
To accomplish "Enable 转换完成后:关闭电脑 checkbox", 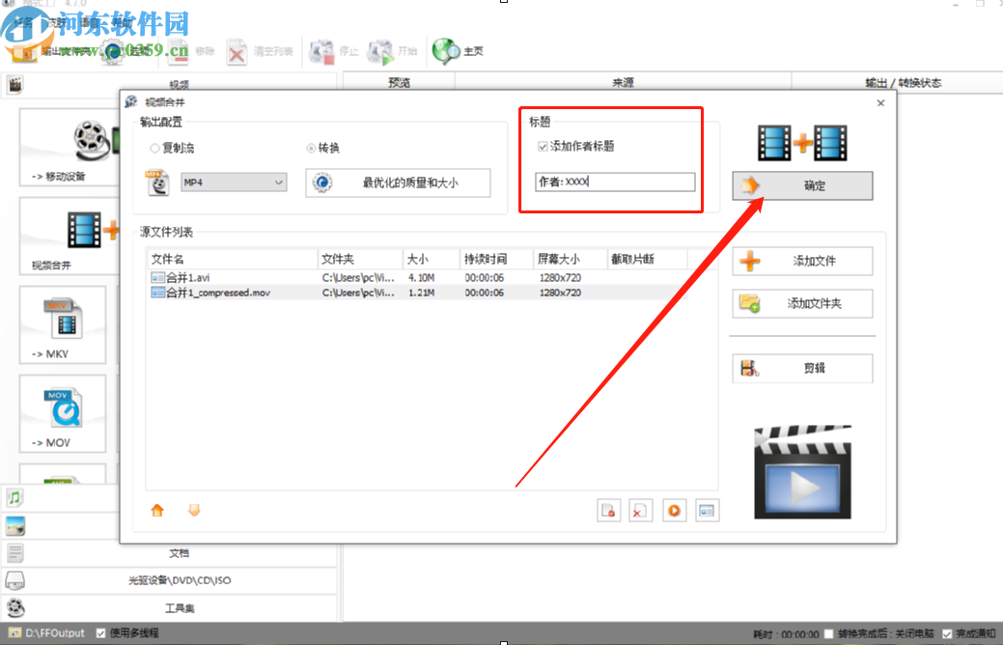I will tap(829, 634).
